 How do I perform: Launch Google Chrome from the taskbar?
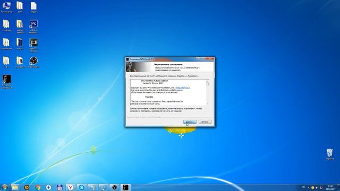tap(38, 187)
